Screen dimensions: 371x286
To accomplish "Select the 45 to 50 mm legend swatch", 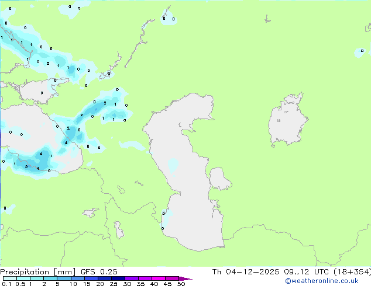I will click(172, 278).
